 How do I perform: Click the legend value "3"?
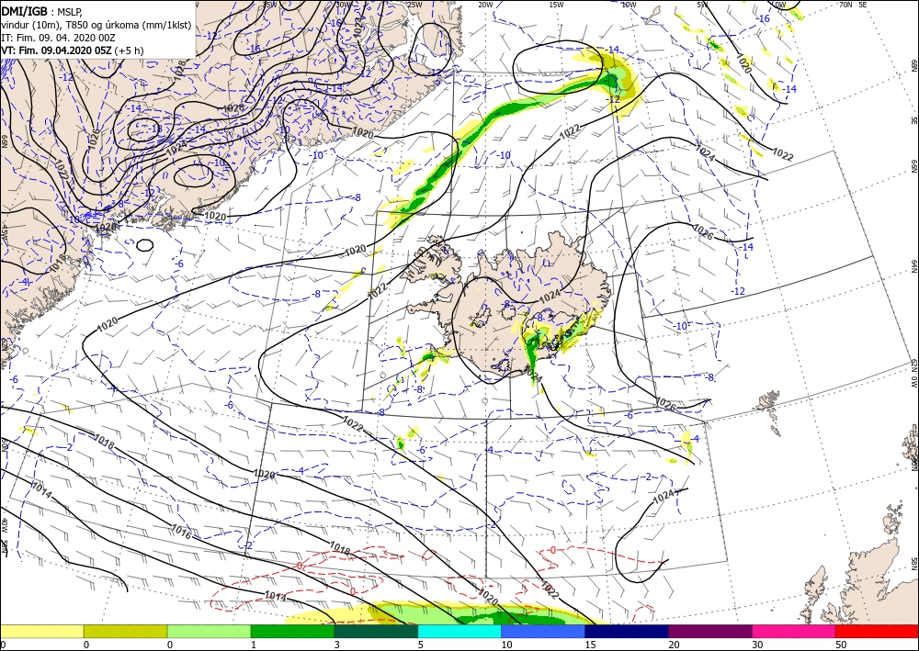tap(337, 645)
